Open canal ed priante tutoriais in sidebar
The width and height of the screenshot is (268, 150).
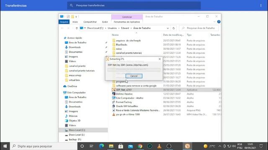[x=82, y=71]
